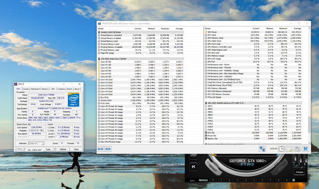319x189 pixels.
Task: Click the expand columns left-right arrows icon in HWiNFO
Action: click(x=100, y=149)
